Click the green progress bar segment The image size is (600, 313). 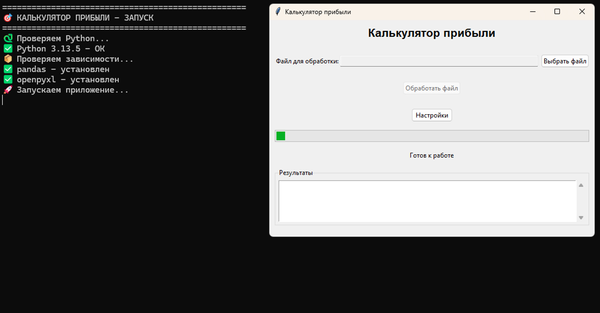pos(280,136)
